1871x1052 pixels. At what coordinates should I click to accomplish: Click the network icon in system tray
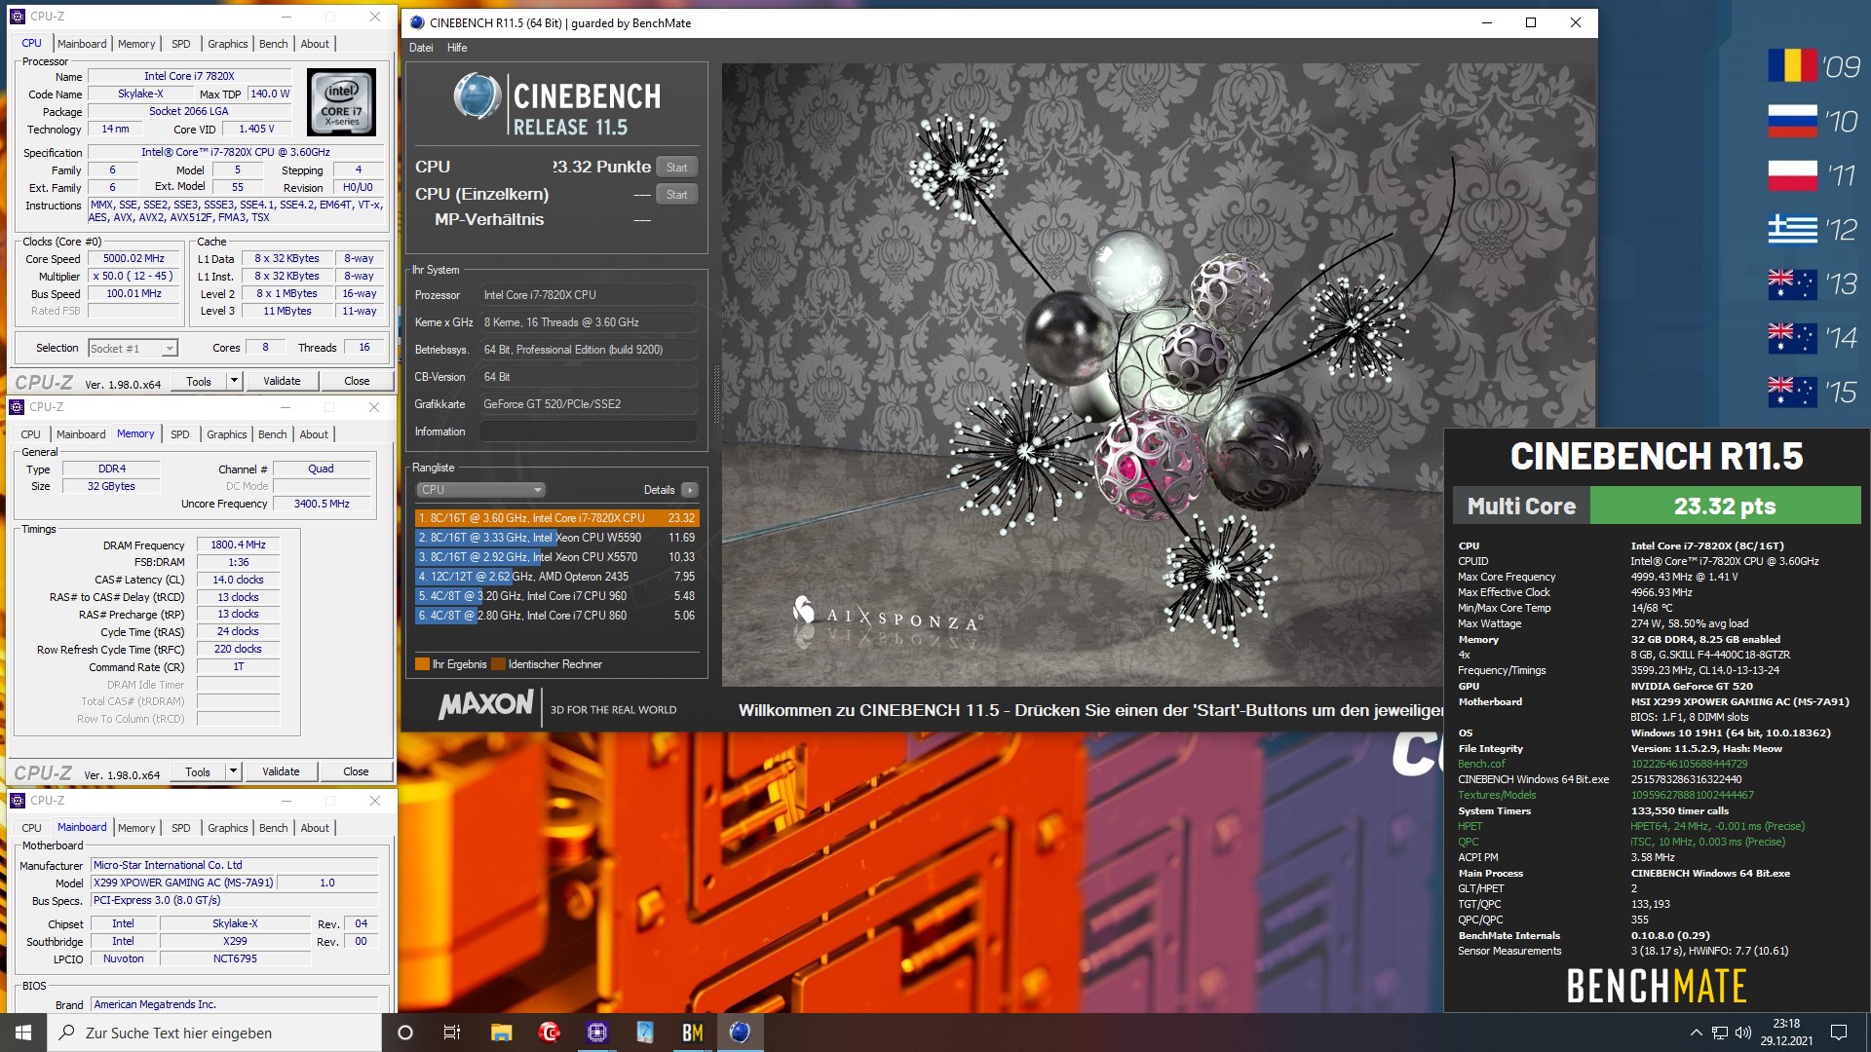click(x=1720, y=1033)
